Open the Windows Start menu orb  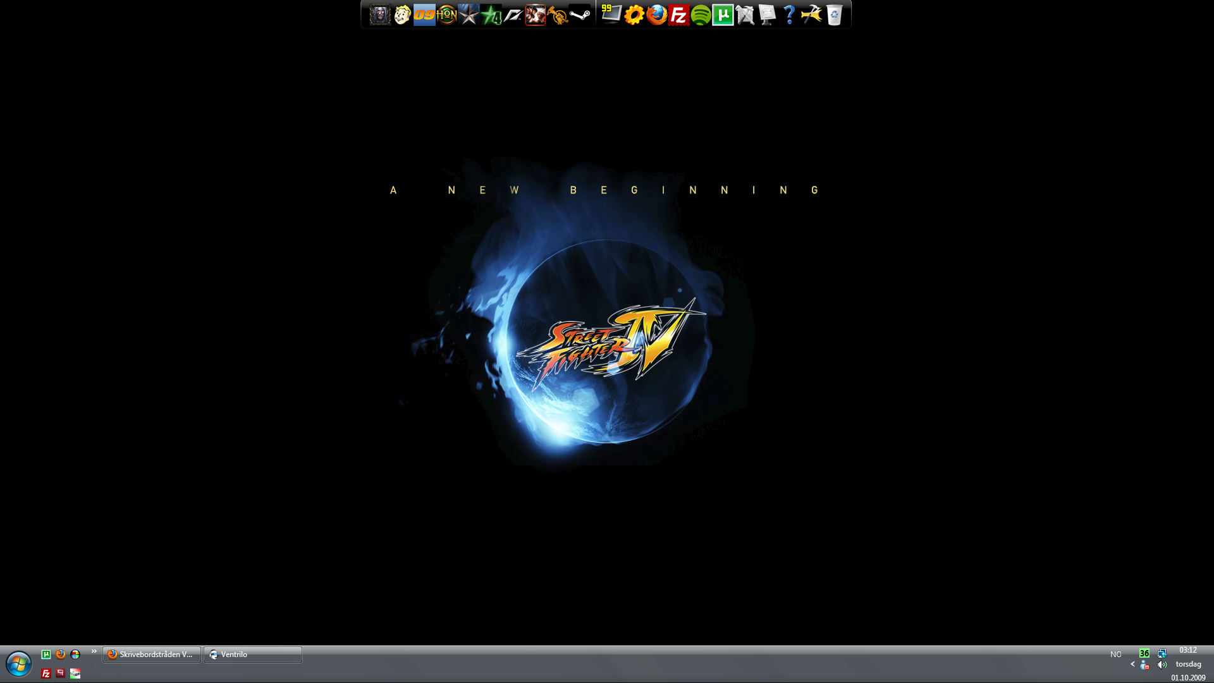coord(19,664)
